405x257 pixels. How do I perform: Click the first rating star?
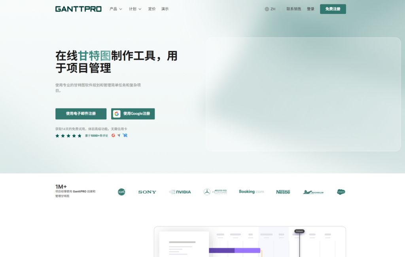[x=57, y=136]
